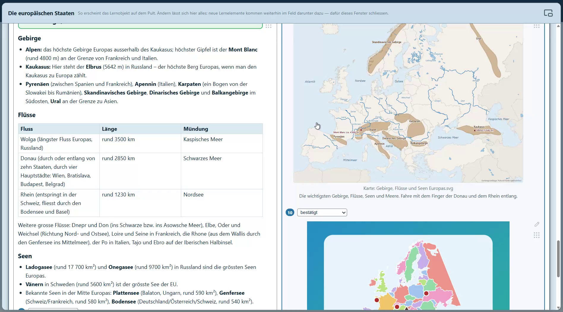Screen dimensions: 563x312
Task: Click the bold word 'Mont Blanc'
Action: (243, 50)
